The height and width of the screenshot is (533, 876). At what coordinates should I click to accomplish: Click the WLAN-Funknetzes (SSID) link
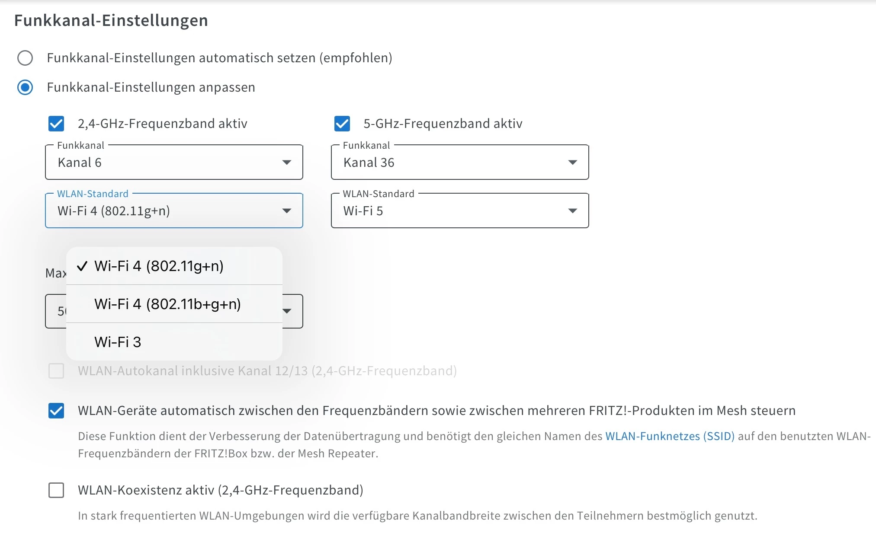[x=670, y=436]
